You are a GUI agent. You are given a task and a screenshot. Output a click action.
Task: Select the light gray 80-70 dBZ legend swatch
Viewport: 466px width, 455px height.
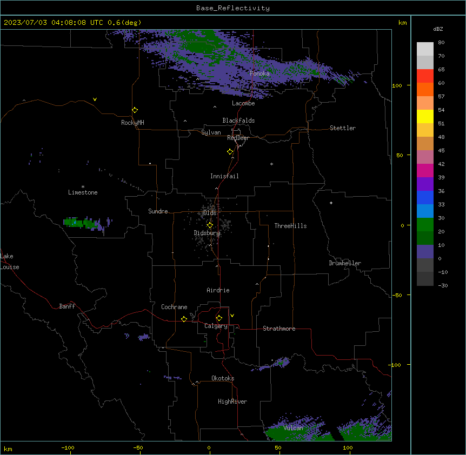(x=425, y=49)
